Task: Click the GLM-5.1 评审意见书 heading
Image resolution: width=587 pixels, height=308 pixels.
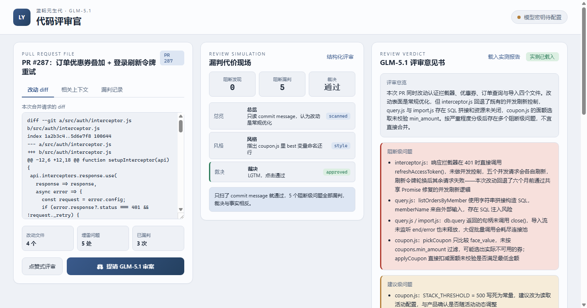Action: (x=412, y=63)
